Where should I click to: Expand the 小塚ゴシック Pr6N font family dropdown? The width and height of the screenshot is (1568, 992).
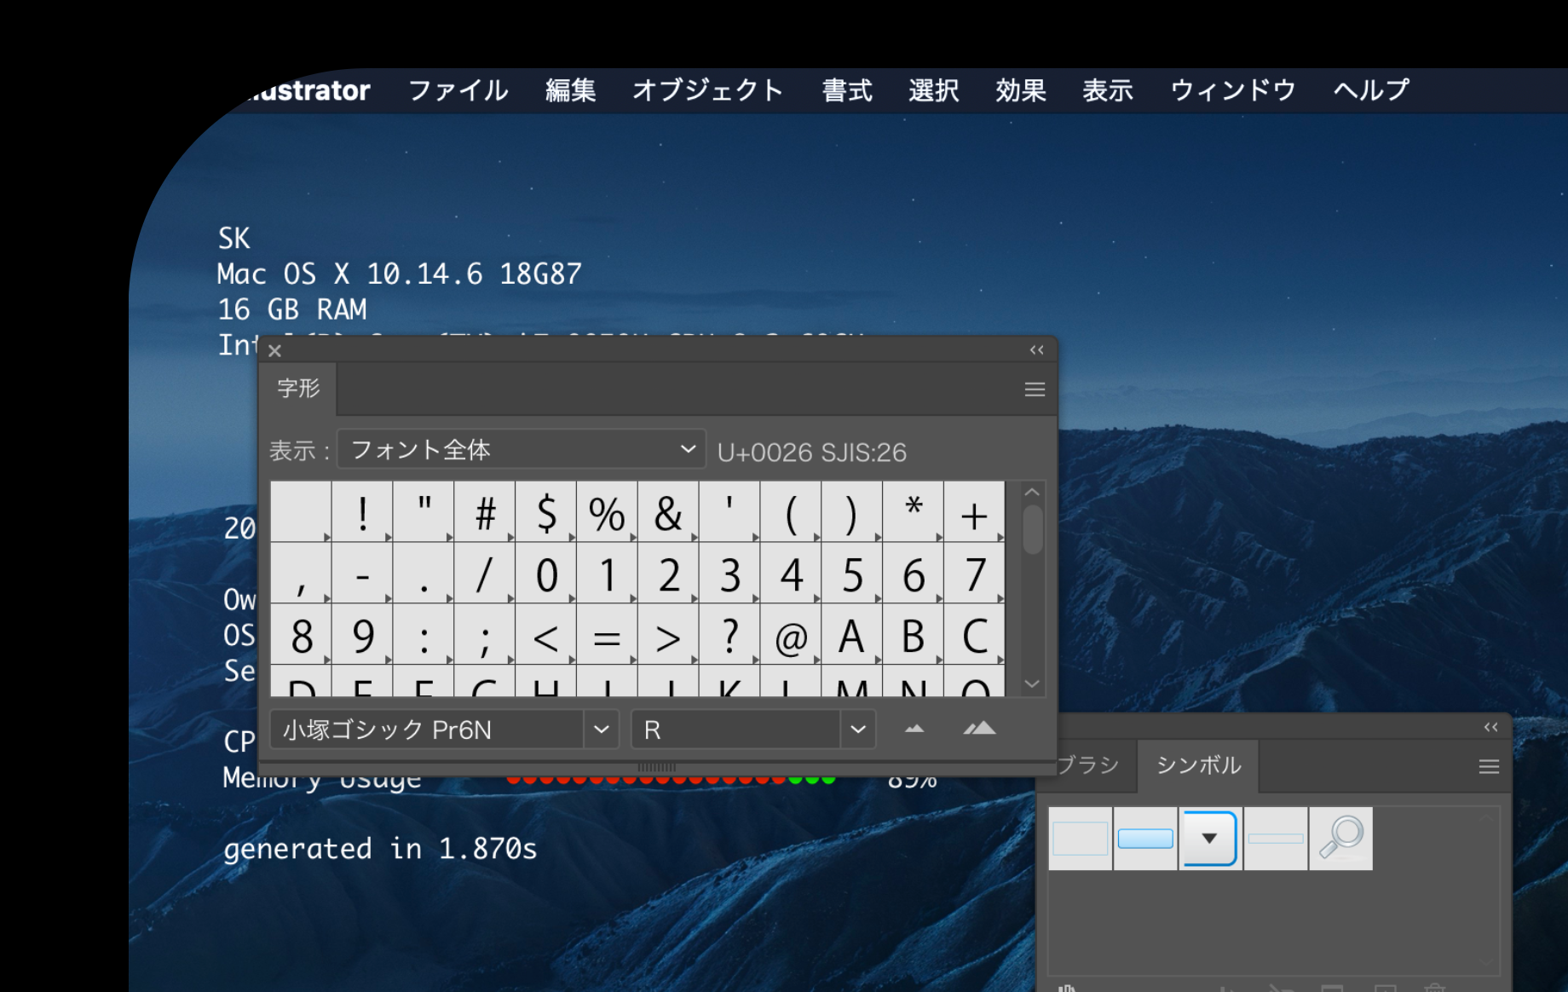tap(601, 730)
